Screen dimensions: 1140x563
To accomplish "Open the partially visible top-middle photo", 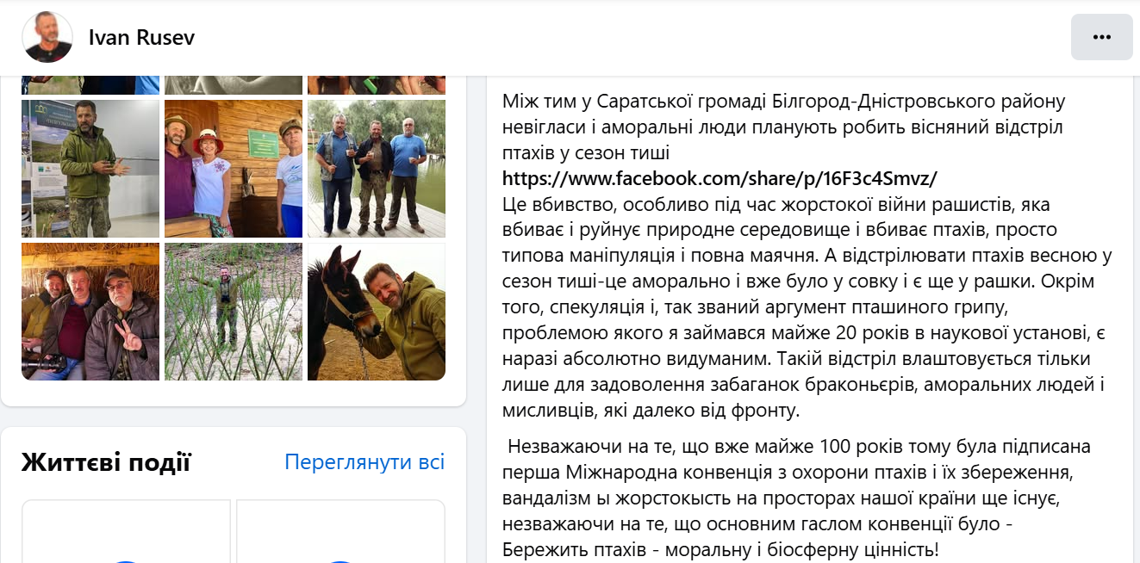I will click(234, 85).
